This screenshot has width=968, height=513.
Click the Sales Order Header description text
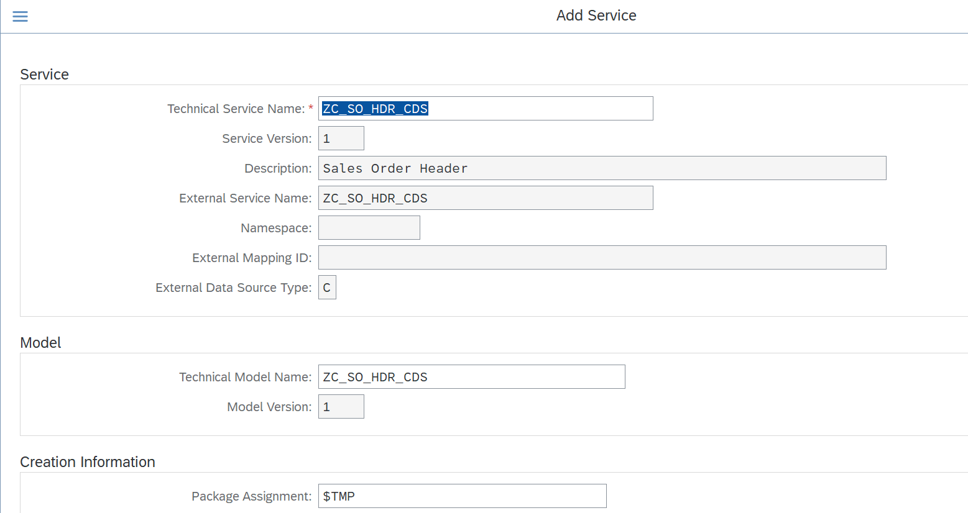pyautogui.click(x=393, y=168)
